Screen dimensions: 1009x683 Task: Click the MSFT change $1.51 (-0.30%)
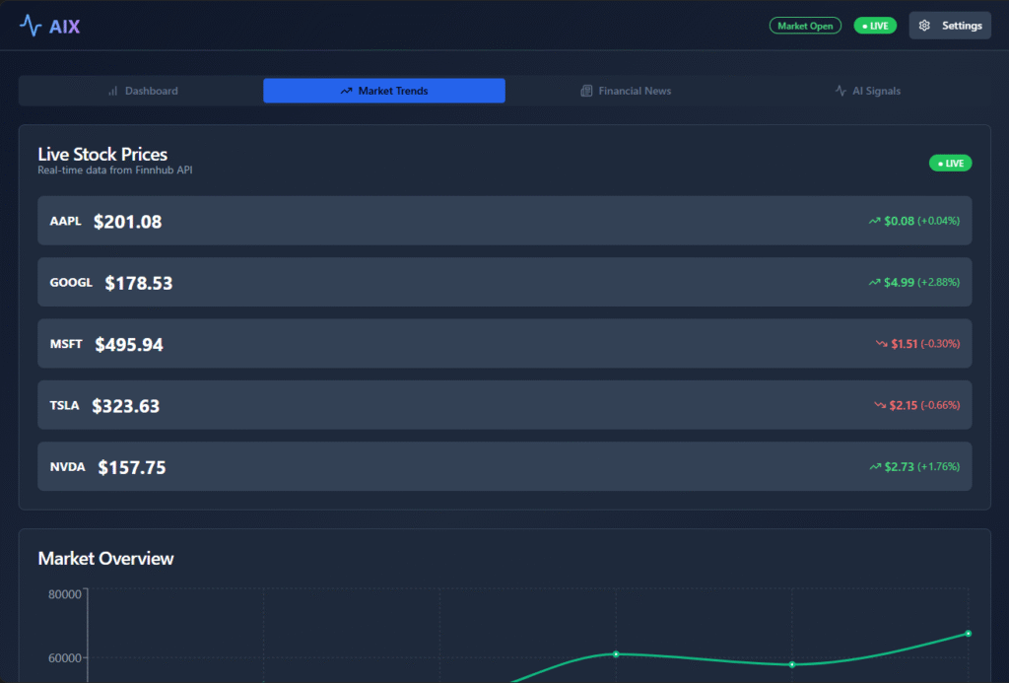tap(917, 344)
